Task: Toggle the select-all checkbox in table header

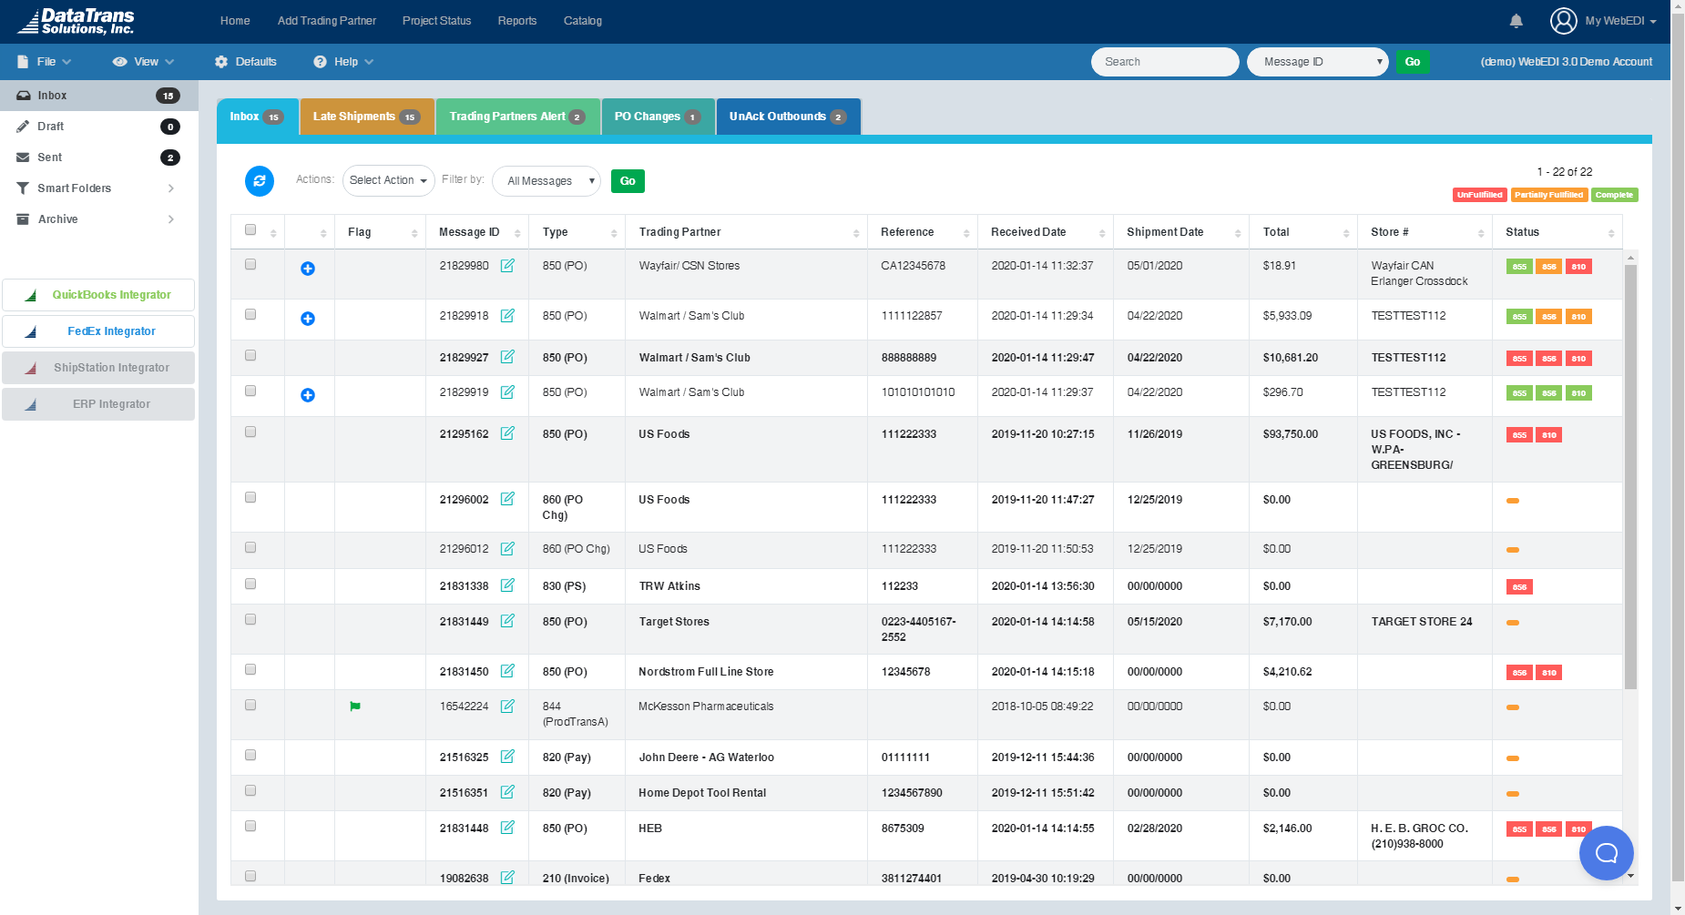Action: click(250, 230)
